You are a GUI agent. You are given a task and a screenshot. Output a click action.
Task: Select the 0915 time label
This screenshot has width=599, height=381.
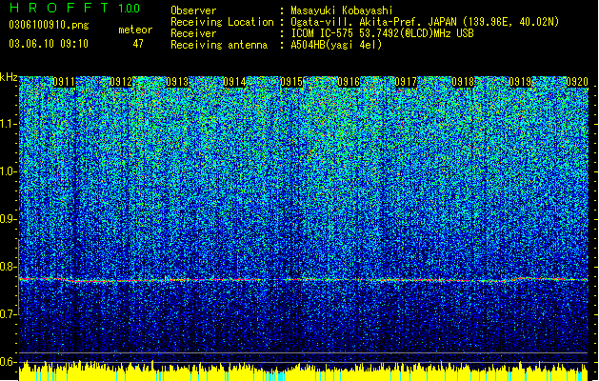click(x=291, y=82)
